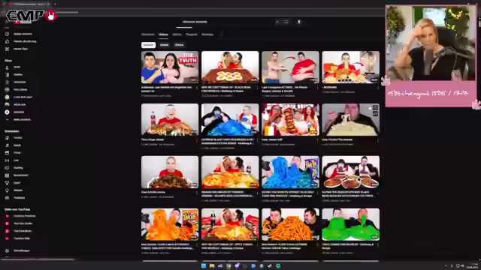Screen dimensions: 481x270
Task: Open Trends icon under Entdecken
Action: tap(7, 138)
